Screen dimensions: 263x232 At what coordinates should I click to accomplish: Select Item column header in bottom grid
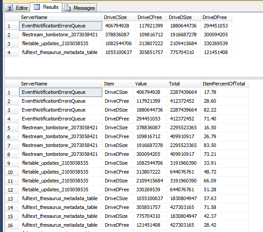tap(117, 84)
